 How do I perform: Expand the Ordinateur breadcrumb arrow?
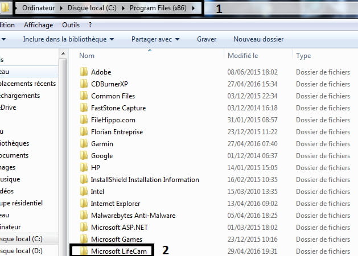pyautogui.click(x=61, y=8)
